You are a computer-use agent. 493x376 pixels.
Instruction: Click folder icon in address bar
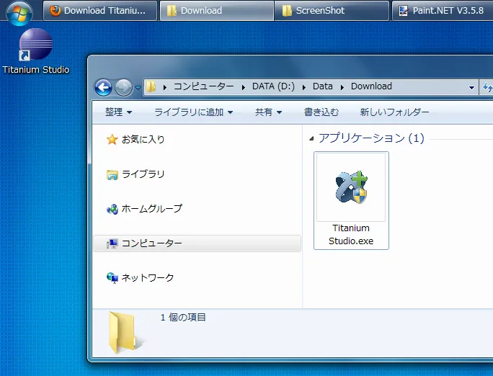click(x=151, y=86)
